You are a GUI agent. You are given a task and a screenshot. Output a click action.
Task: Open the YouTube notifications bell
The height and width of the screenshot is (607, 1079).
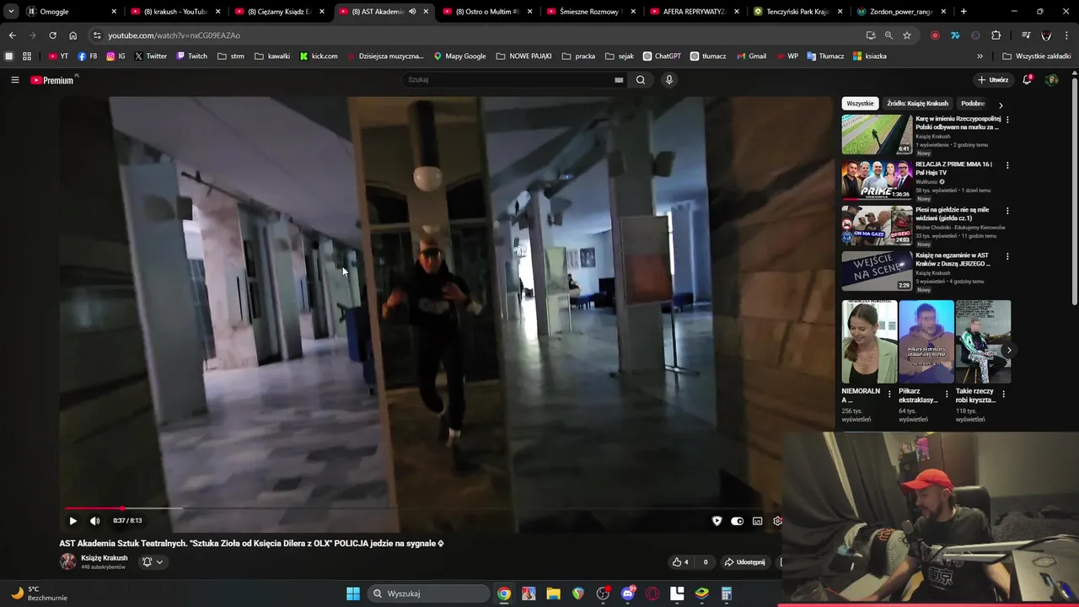pos(1027,80)
